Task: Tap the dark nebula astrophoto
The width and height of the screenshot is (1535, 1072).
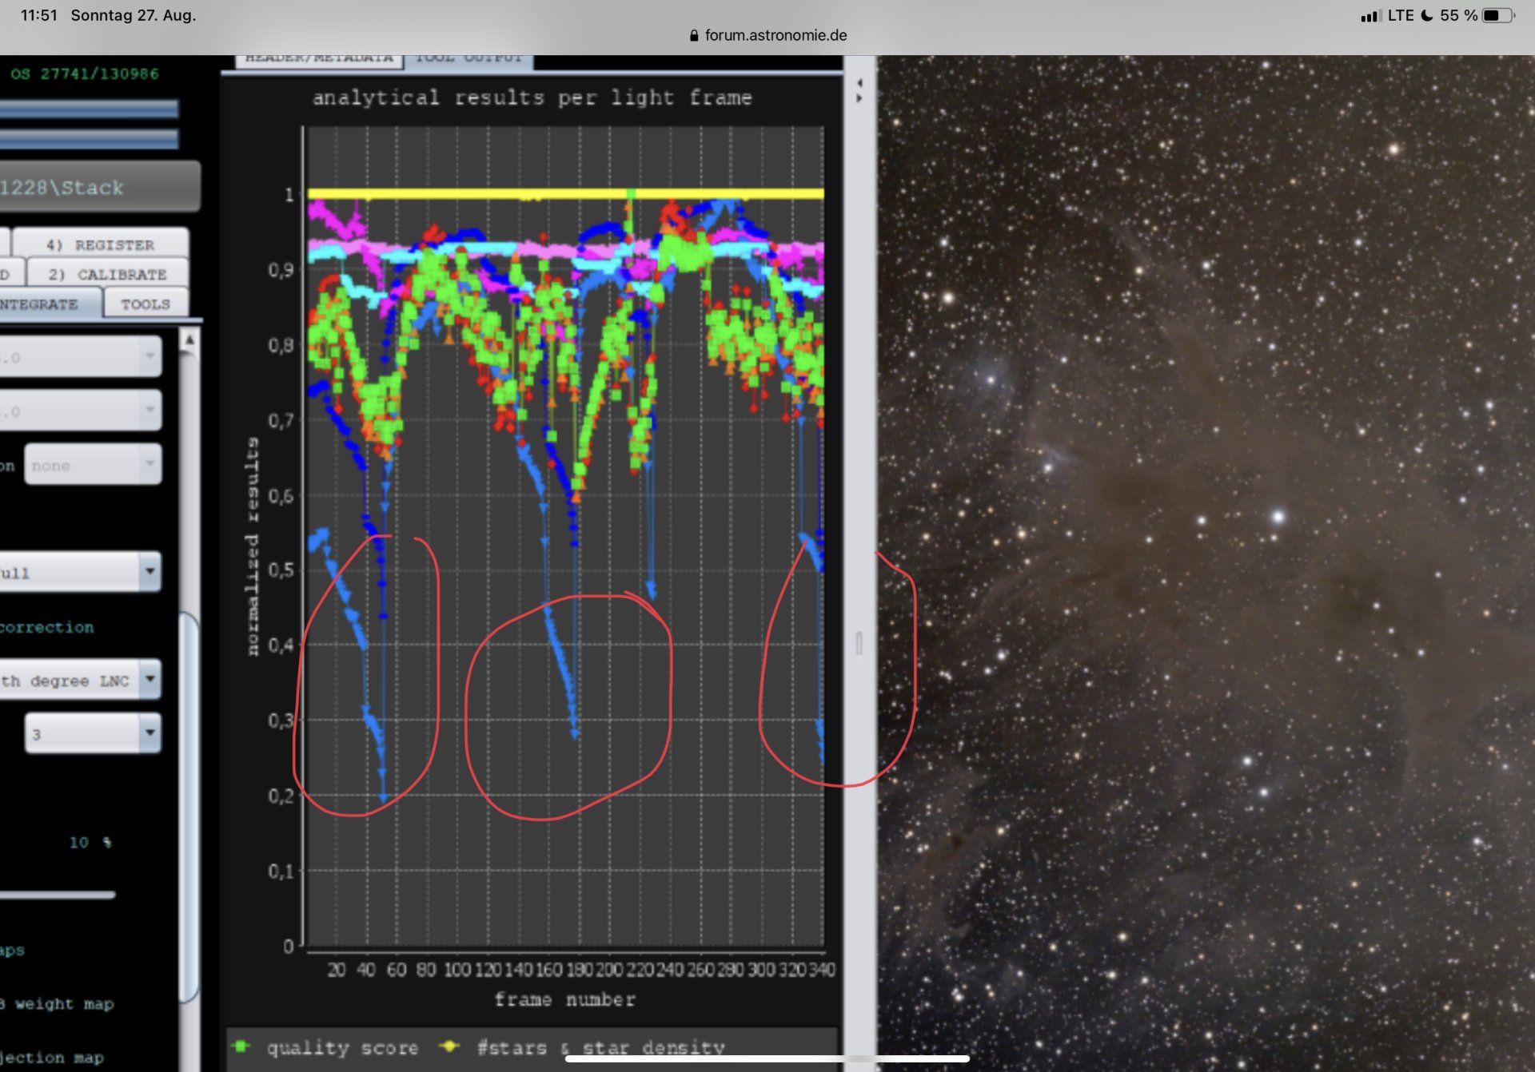Action: pos(1206,563)
